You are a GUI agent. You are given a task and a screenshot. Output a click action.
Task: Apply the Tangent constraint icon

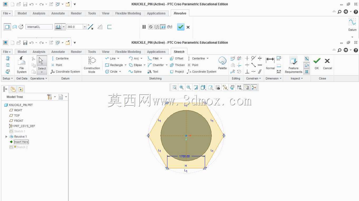253,58
